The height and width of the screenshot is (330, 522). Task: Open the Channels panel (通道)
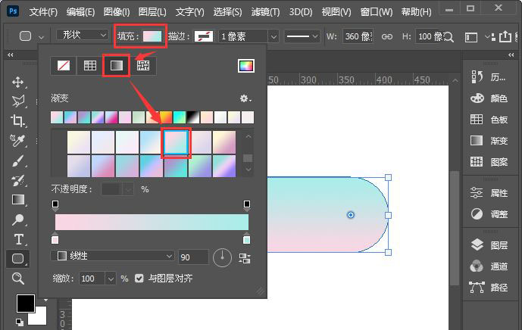[489, 266]
